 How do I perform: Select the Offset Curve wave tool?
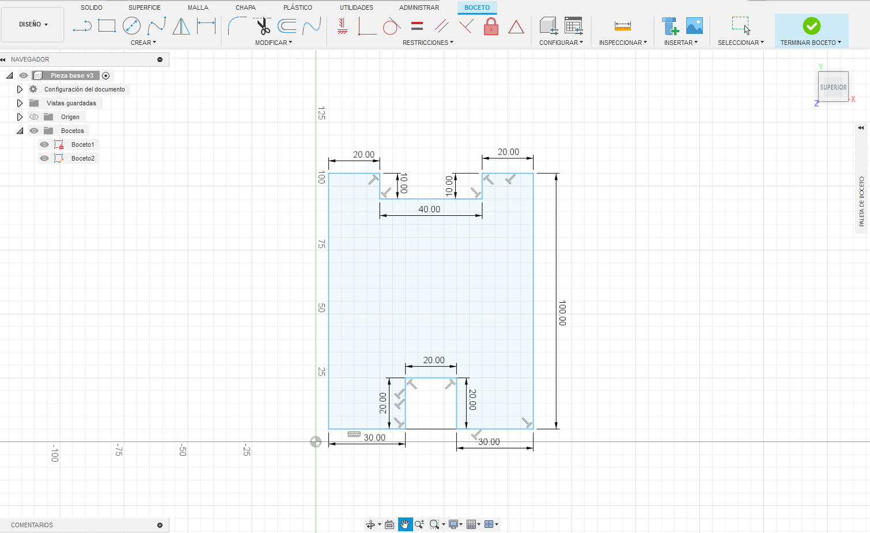(312, 26)
